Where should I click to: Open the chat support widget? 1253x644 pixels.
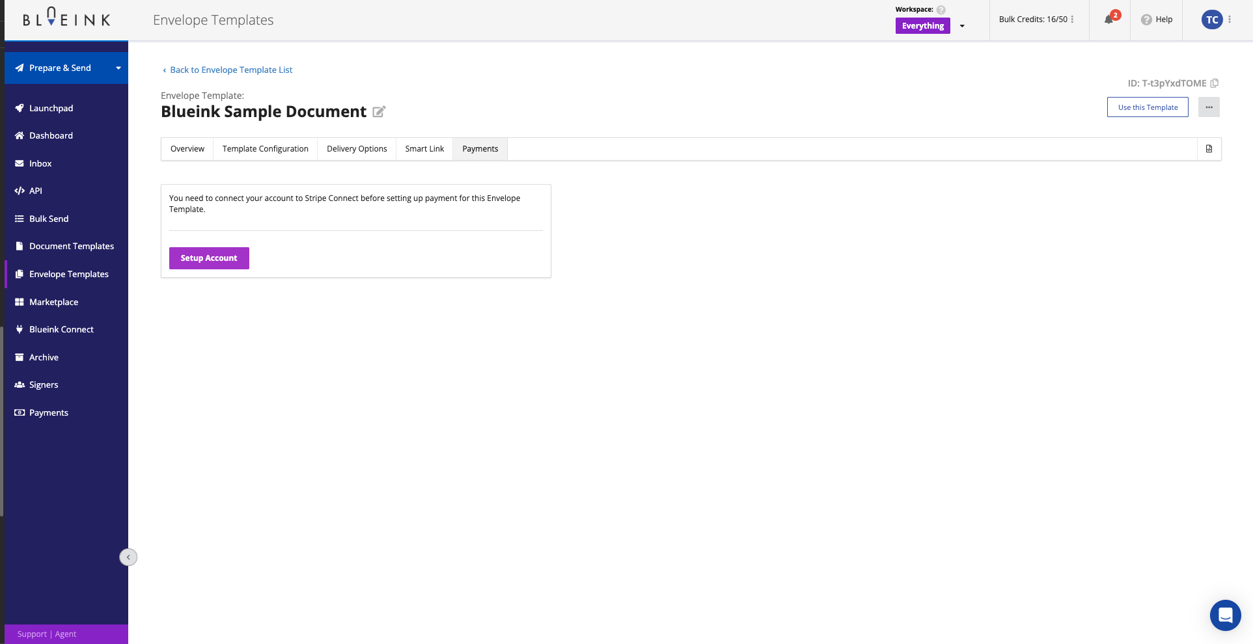tap(1226, 615)
